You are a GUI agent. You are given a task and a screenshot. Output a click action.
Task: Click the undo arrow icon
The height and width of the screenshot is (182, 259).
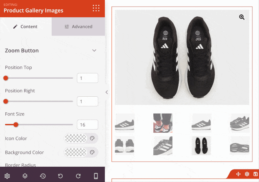(61, 176)
